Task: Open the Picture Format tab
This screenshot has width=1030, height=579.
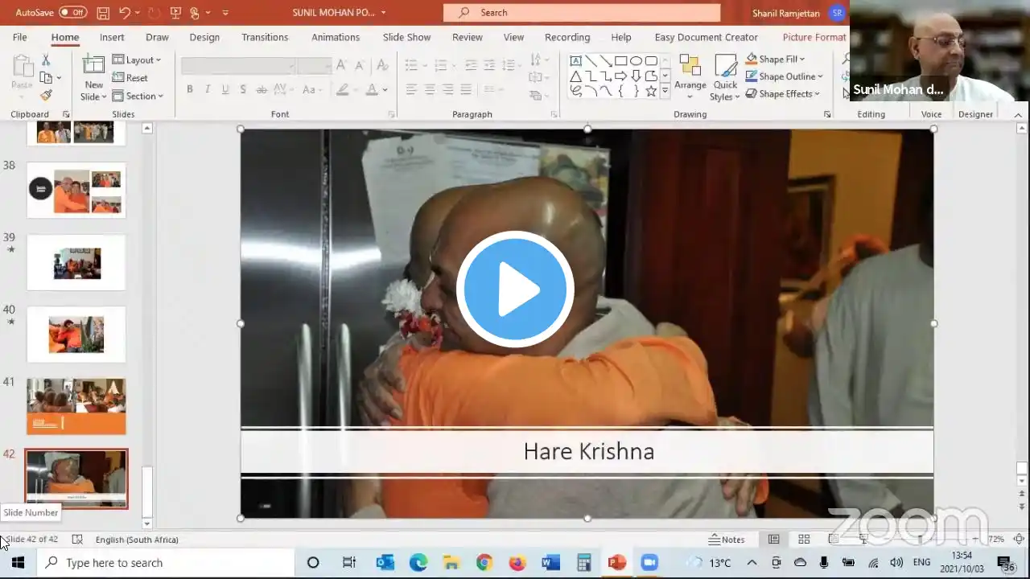Action: click(814, 37)
